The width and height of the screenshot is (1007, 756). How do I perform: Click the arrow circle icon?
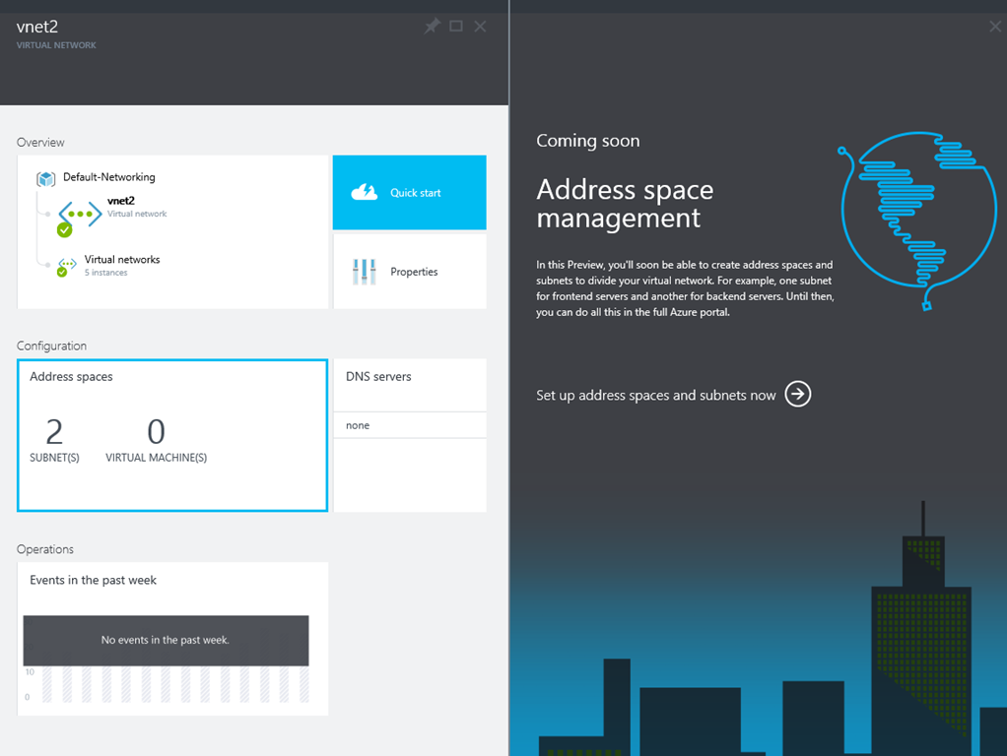(798, 394)
